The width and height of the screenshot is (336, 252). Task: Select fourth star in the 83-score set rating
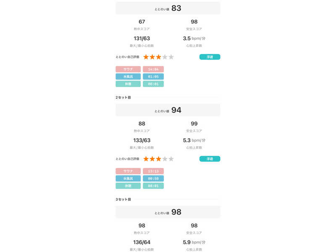point(165,57)
